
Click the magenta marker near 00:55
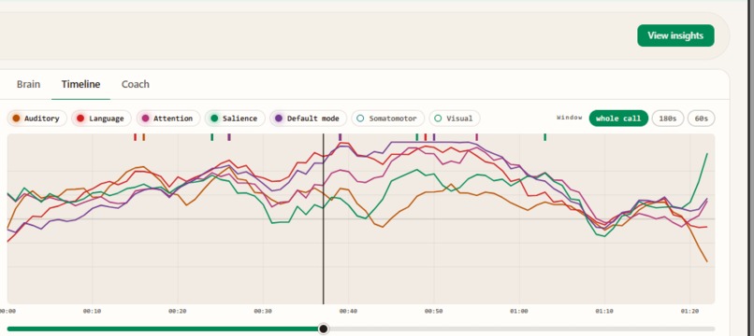[476, 137]
